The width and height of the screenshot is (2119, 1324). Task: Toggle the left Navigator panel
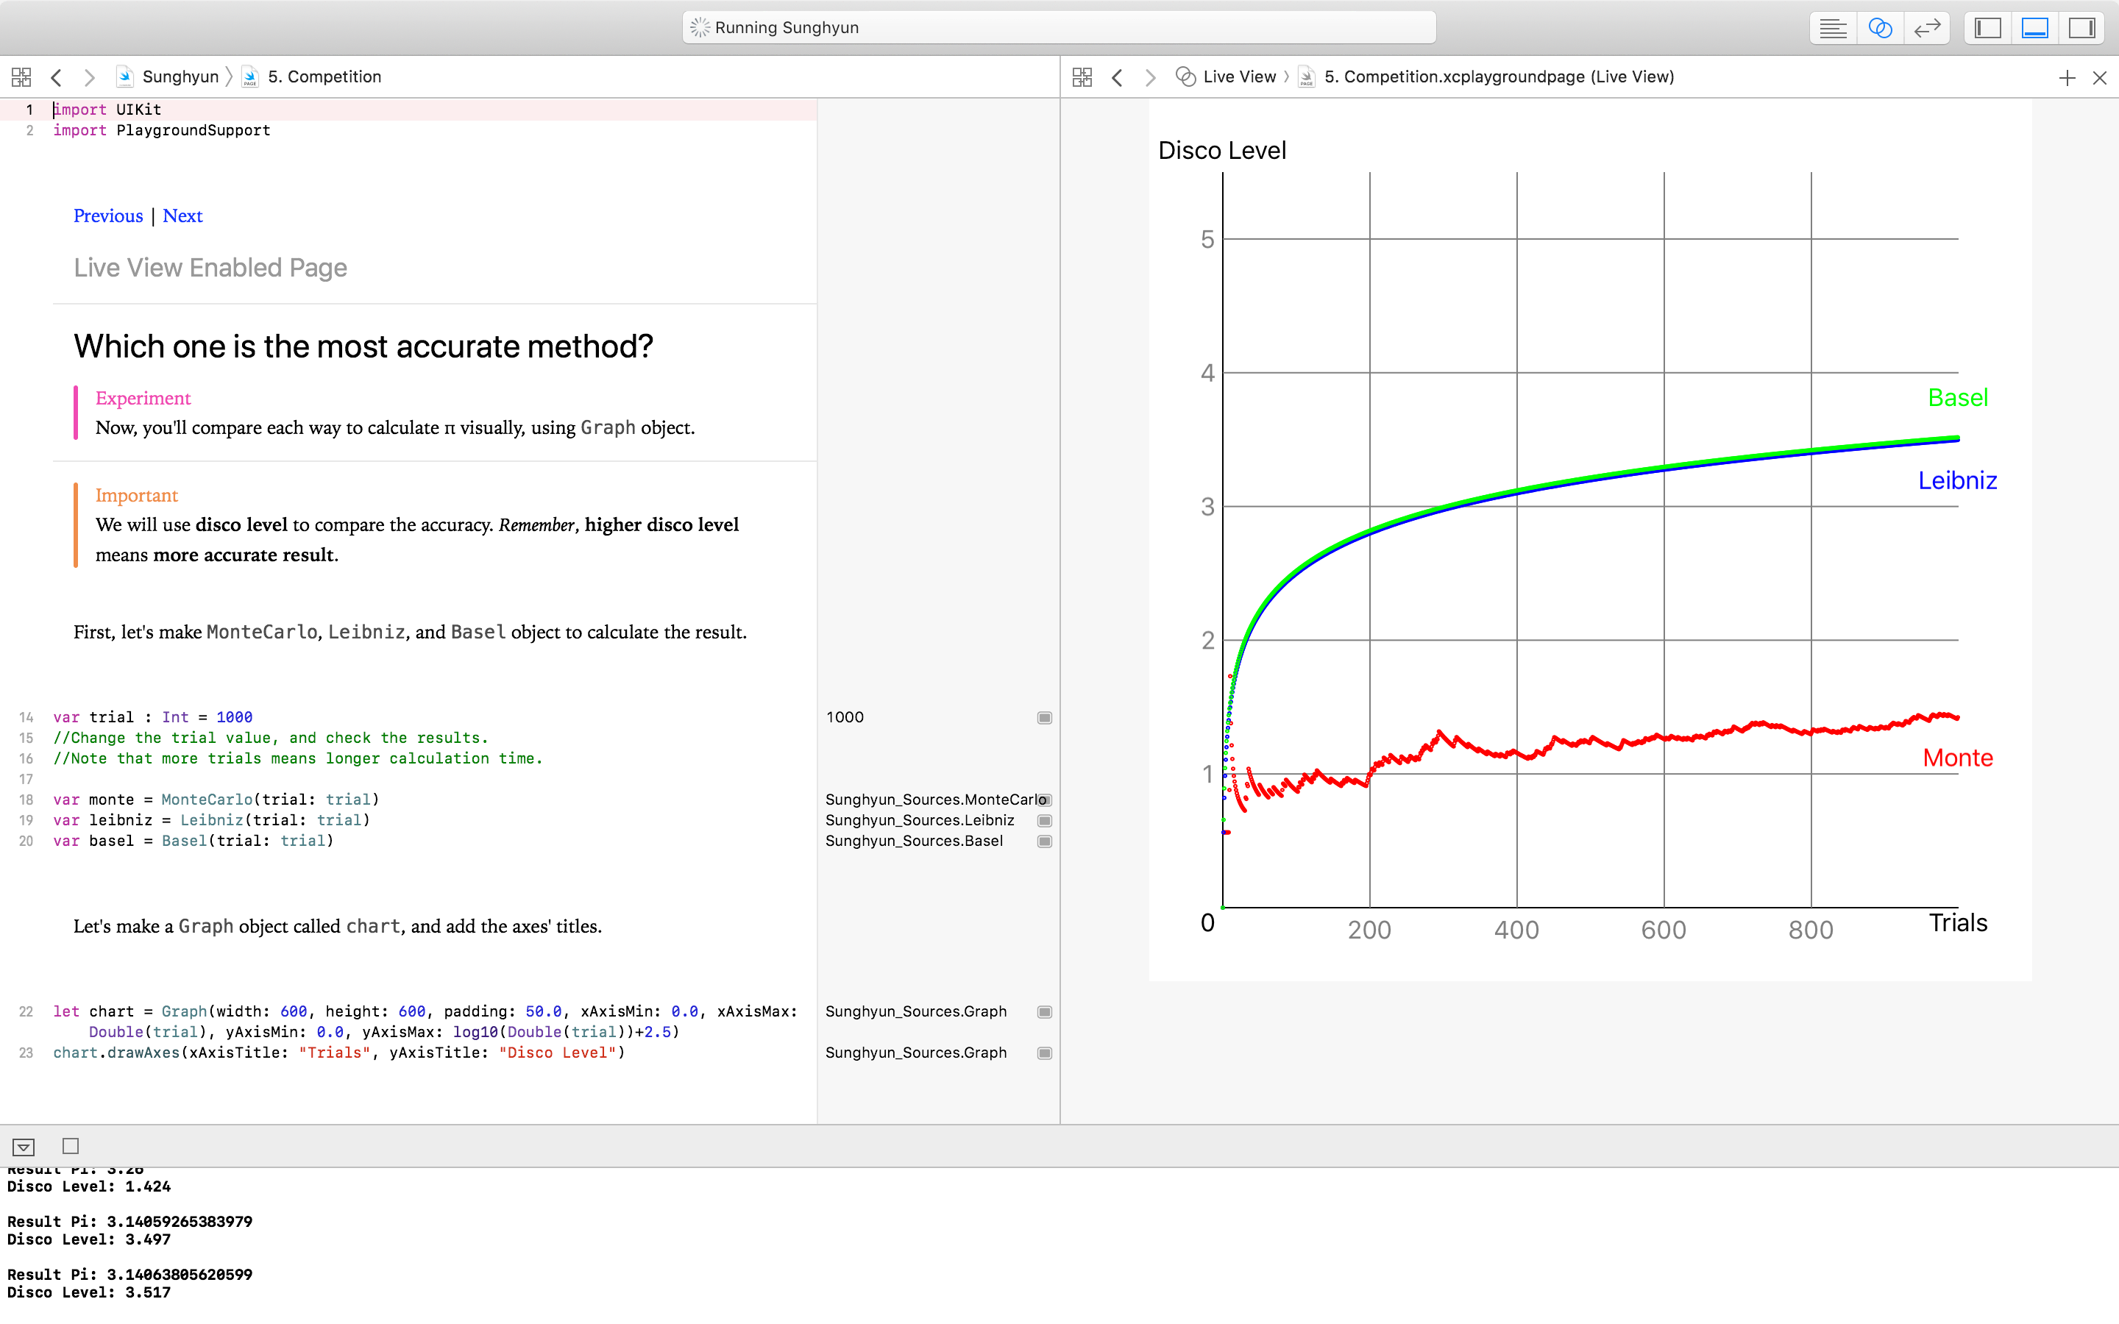[x=1987, y=28]
